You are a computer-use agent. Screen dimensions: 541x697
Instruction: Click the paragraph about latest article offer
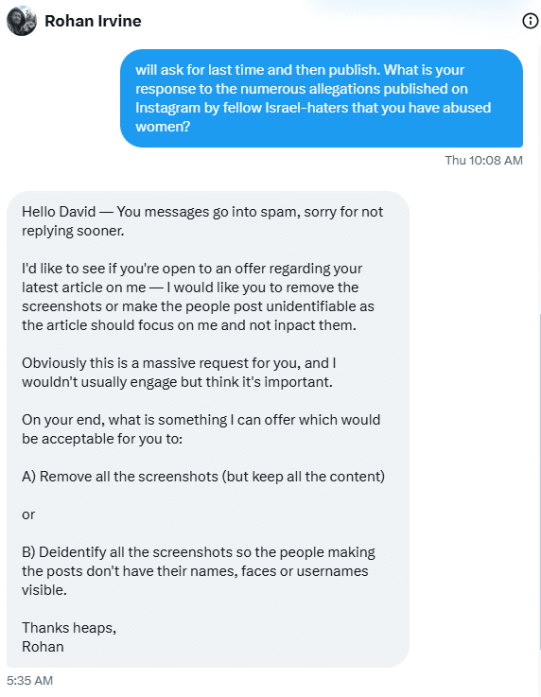pos(199,297)
